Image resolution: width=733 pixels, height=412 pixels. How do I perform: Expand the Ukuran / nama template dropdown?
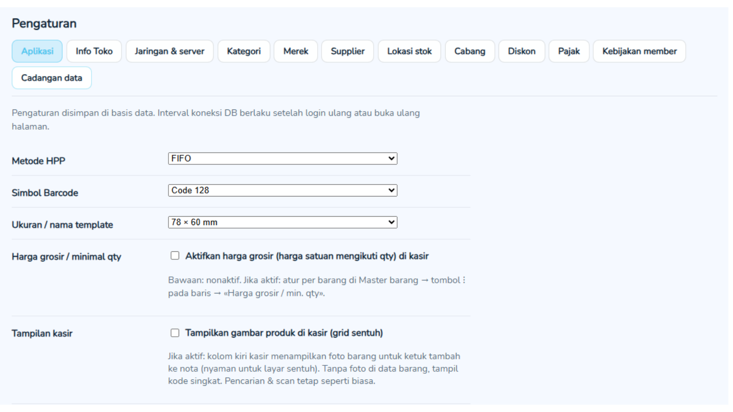click(283, 222)
